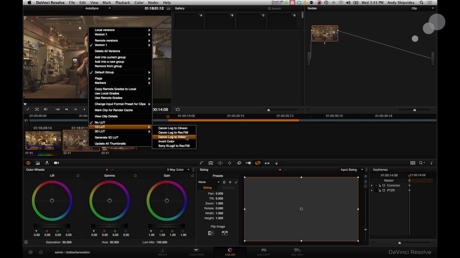Open the Blur palette icon
460x258 pixels.
[239, 163]
